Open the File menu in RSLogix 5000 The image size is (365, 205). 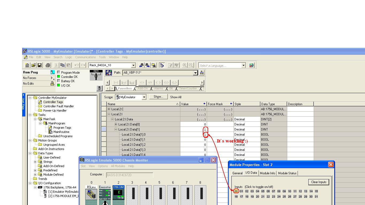click(31, 57)
